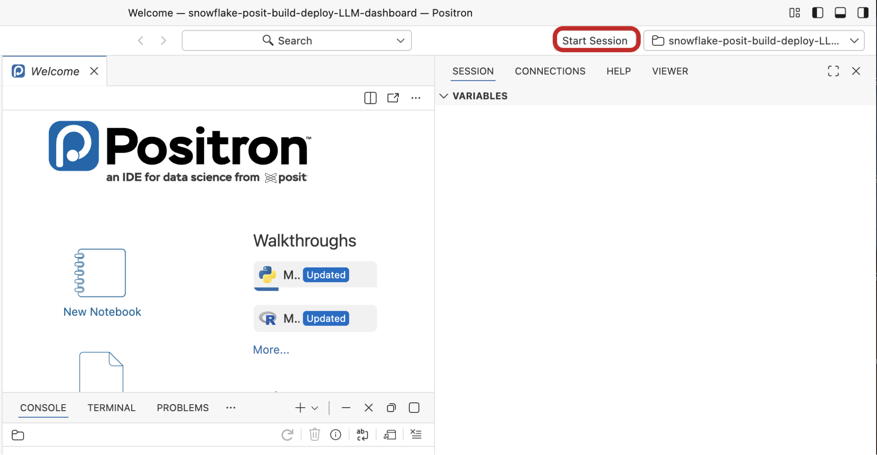Expand the new console options chevron
Screen dimensions: 877x455
coord(315,408)
